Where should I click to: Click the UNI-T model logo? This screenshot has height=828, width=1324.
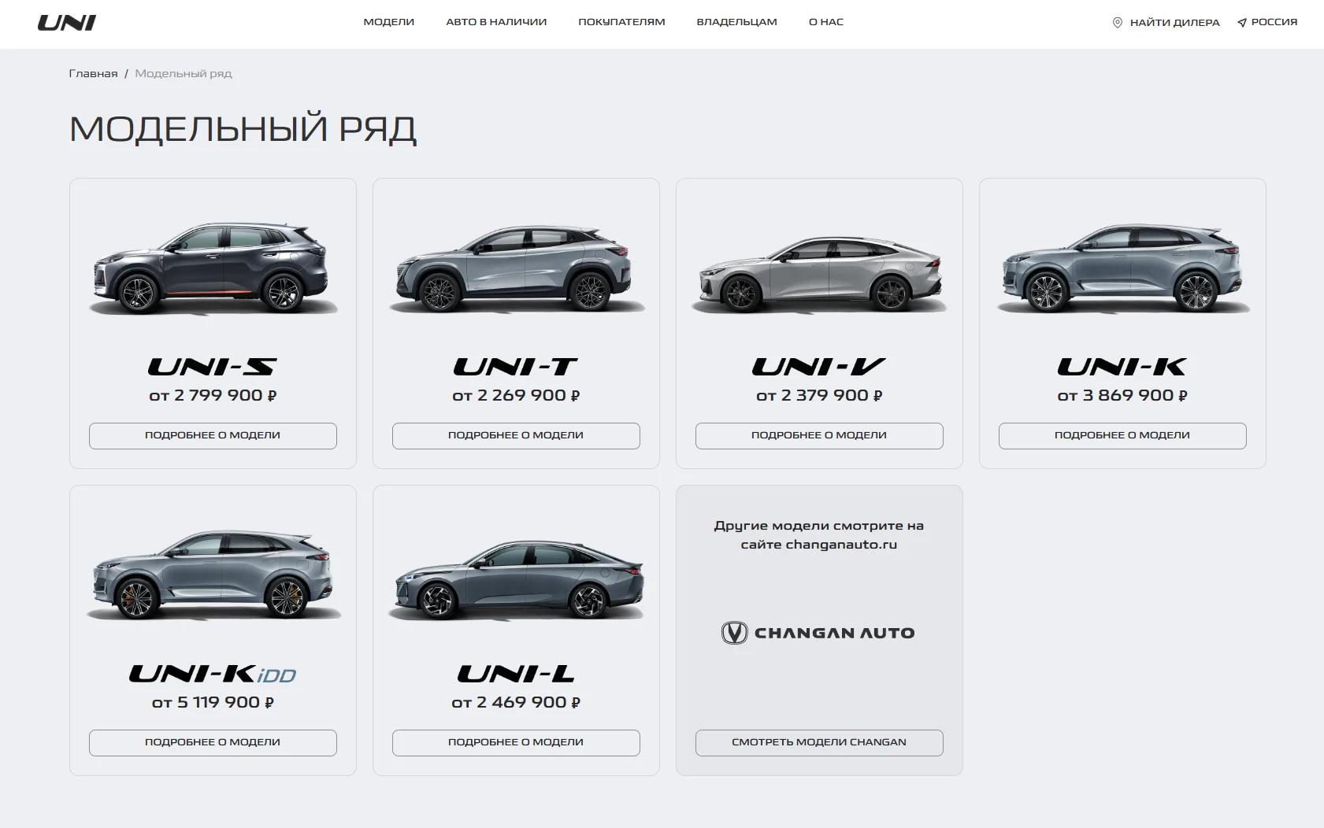516,367
